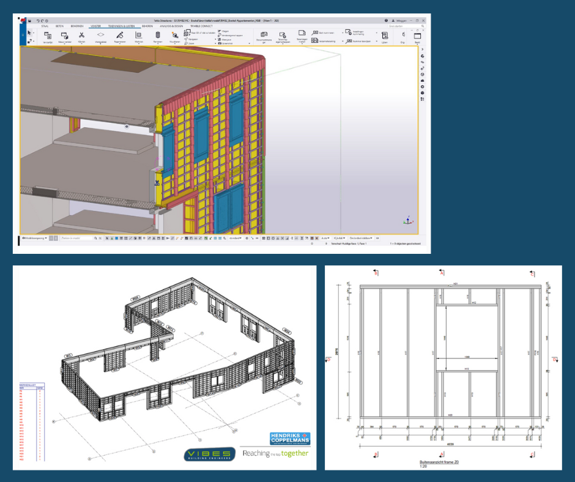Select the Werkvlak work plane tool
Screen dimensions: 575x482
pyautogui.click(x=138, y=37)
